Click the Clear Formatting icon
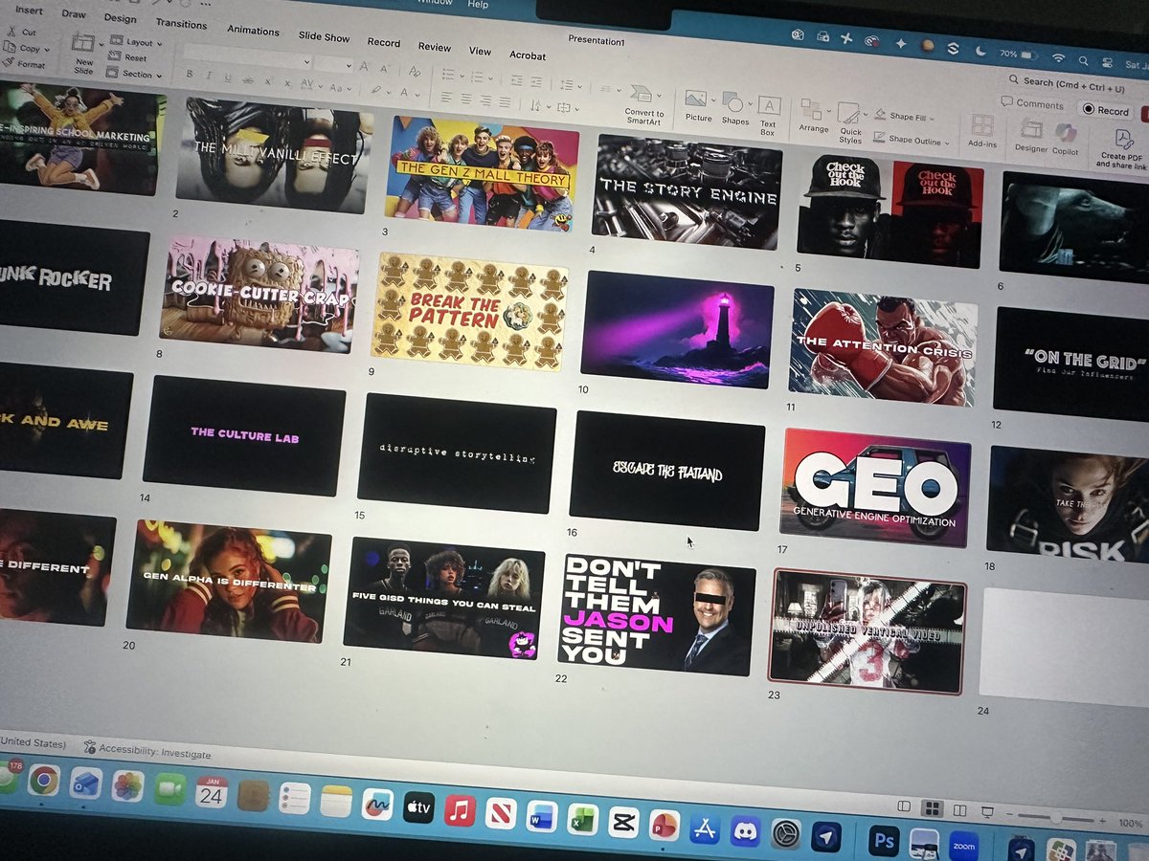 pos(415,70)
